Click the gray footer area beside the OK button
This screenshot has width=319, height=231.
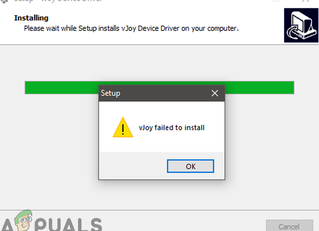[x=133, y=166]
